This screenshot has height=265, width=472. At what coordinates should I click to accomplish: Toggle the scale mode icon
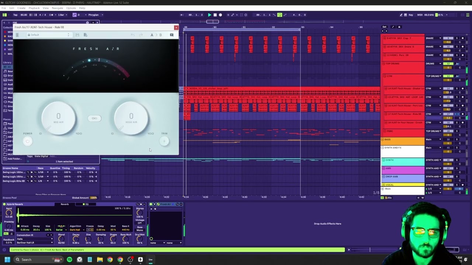pyautogui.click(x=74, y=15)
